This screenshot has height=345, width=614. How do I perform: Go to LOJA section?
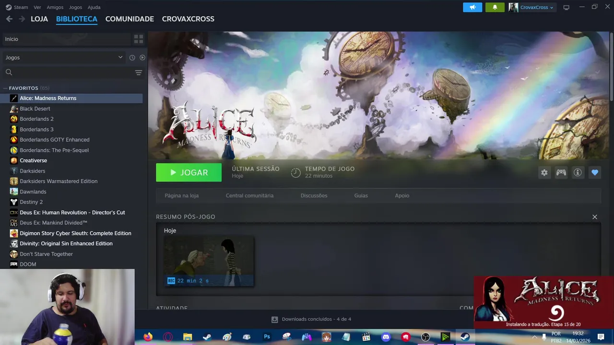(39, 19)
